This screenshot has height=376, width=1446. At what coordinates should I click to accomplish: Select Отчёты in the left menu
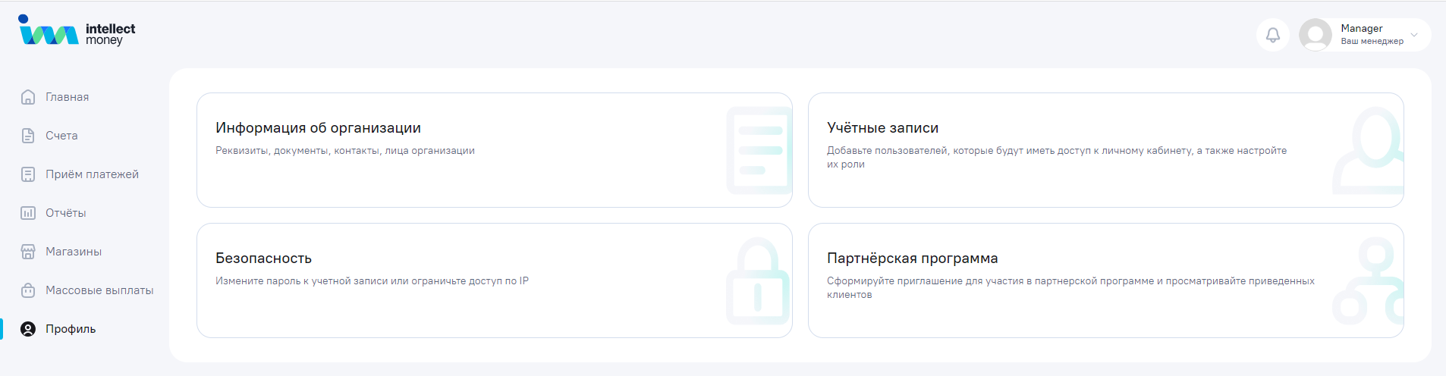click(65, 213)
